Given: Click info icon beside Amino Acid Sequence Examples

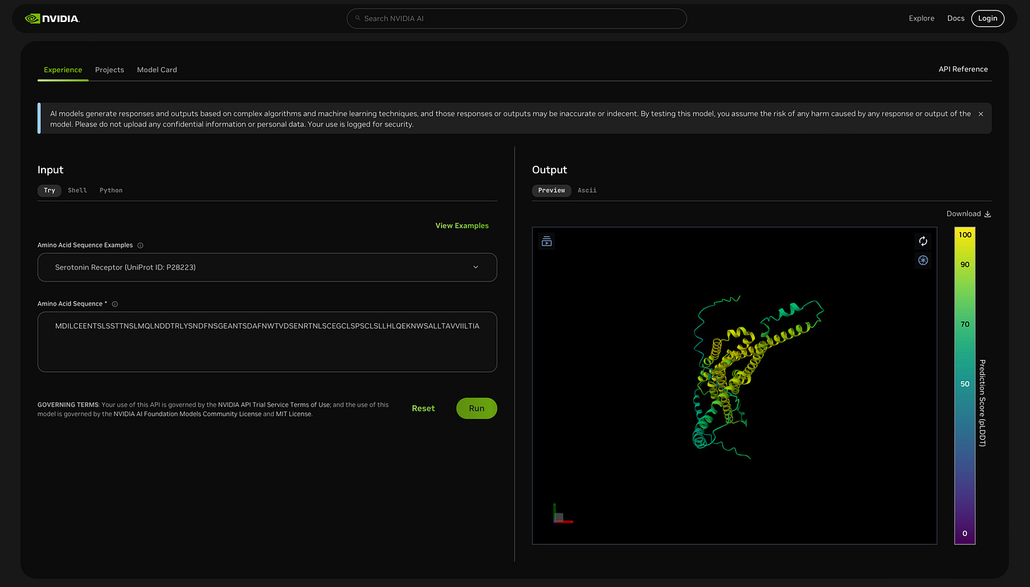Looking at the screenshot, I should click(140, 245).
